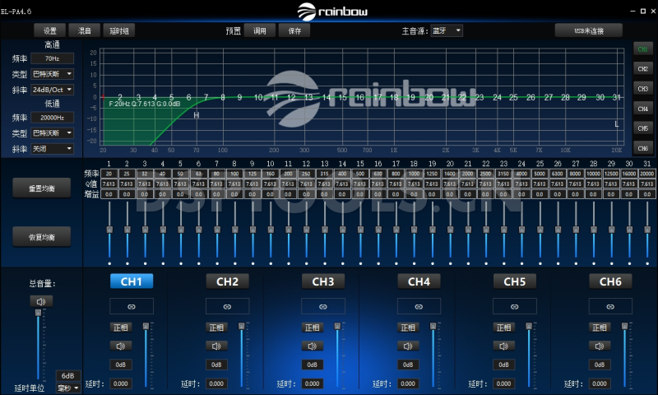Click the CH1 volume fader handle
658x395 pixels.
(146, 326)
